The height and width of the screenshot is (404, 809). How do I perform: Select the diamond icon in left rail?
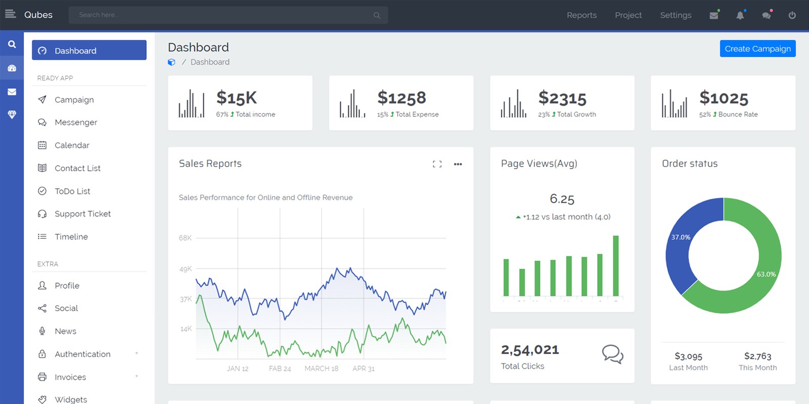12,115
